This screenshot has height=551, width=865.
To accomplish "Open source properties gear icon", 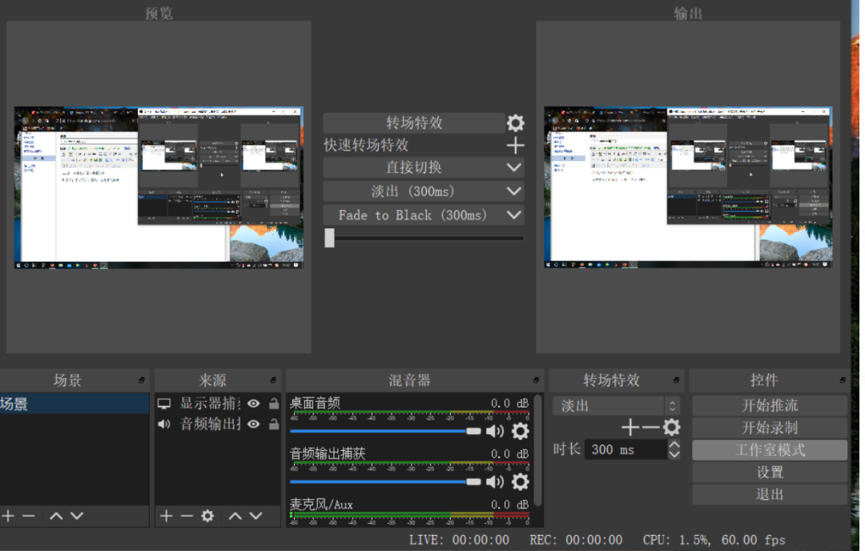I will coord(207,516).
